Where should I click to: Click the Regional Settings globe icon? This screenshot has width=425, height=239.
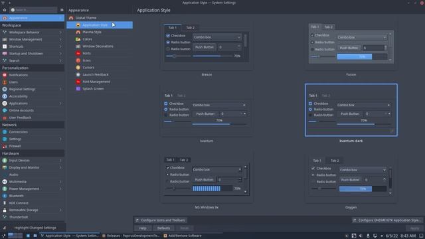click(5, 89)
